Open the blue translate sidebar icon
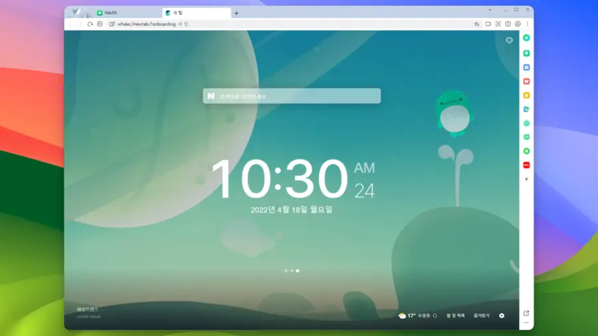The width and height of the screenshot is (598, 336). coord(526,110)
